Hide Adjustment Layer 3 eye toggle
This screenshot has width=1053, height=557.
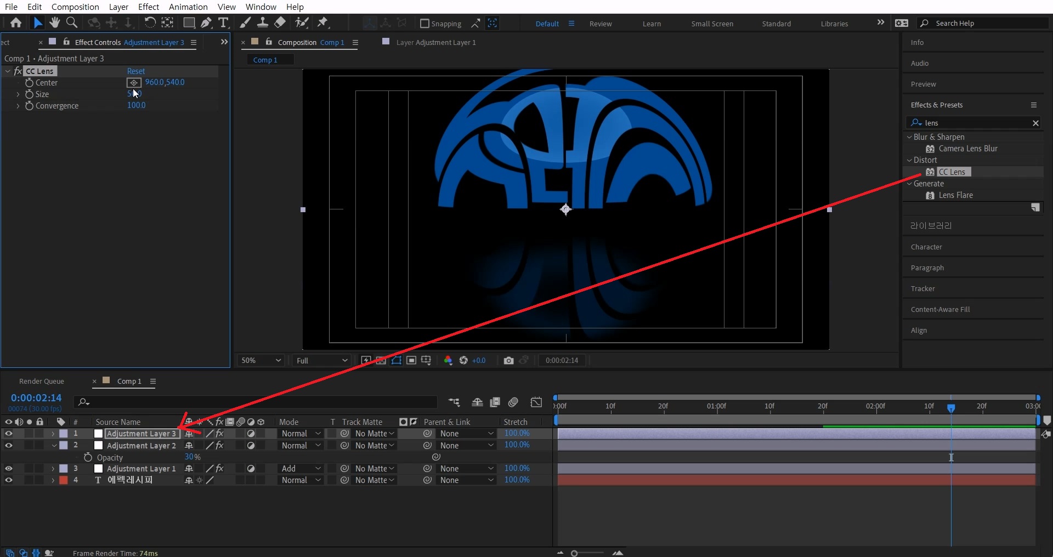click(8, 434)
